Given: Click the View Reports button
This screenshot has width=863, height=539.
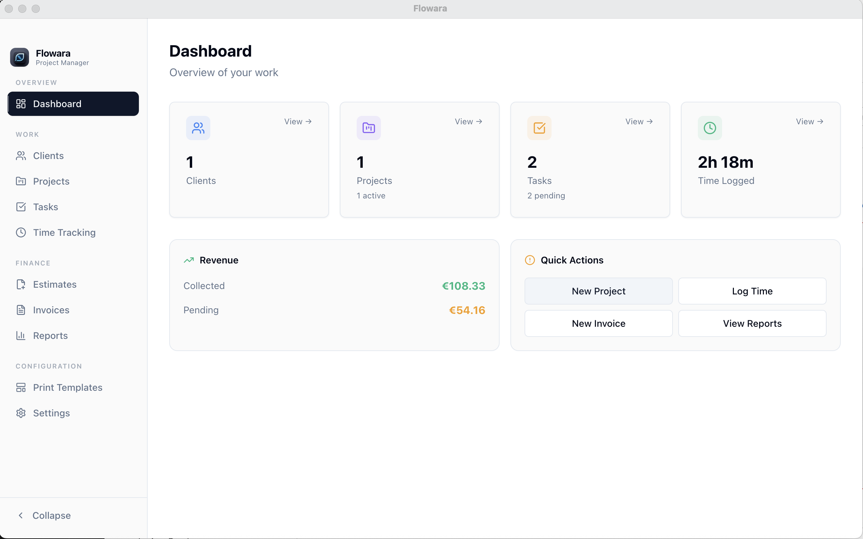Looking at the screenshot, I should (x=752, y=323).
